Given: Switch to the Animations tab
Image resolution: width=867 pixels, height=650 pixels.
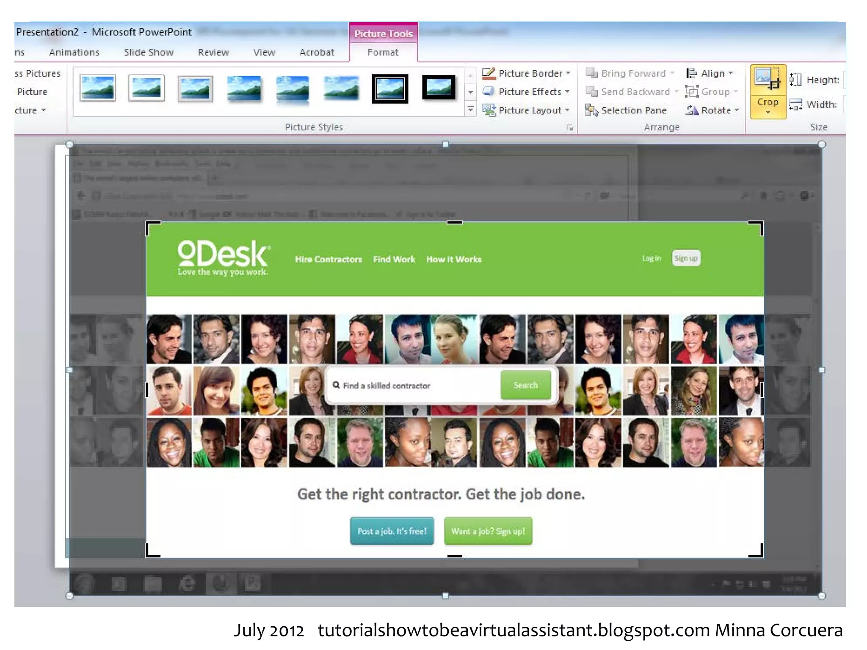Looking at the screenshot, I should coord(74,52).
